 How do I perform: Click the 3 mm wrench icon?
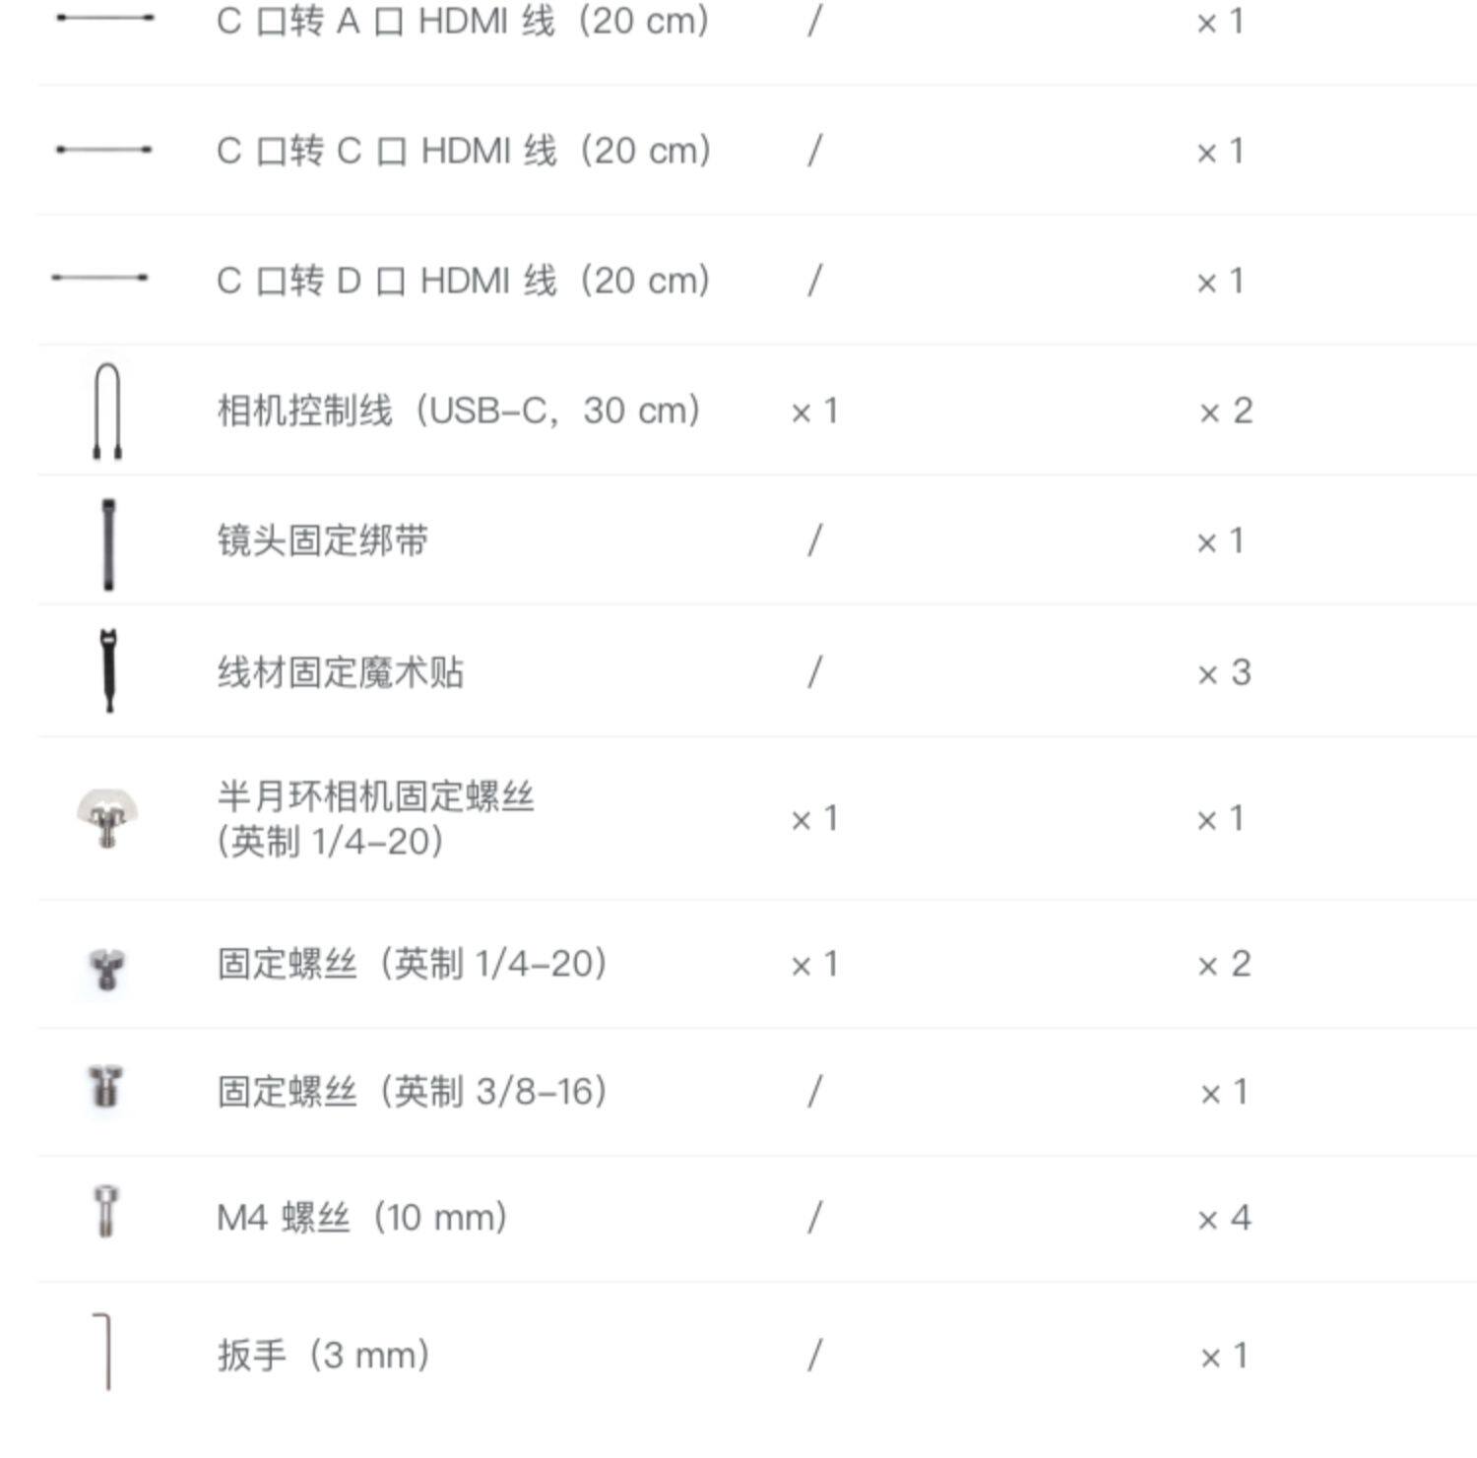pos(104,1351)
